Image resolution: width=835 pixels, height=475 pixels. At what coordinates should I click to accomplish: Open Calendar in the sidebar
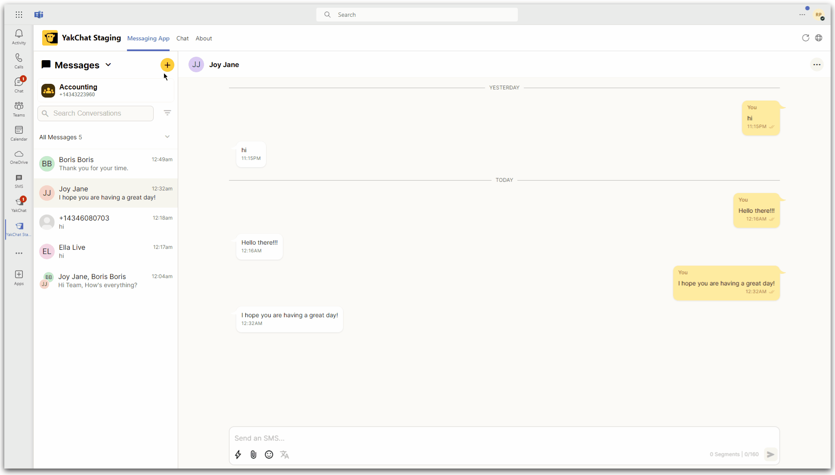click(x=19, y=133)
